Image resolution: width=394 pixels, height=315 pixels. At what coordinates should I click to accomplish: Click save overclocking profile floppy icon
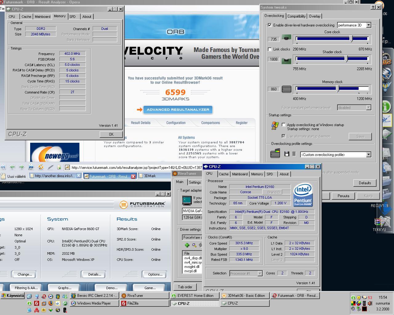click(287, 154)
